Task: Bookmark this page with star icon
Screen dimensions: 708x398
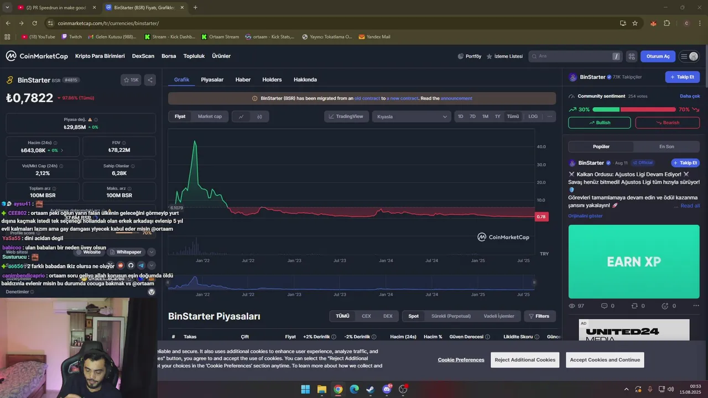Action: (x=635, y=23)
